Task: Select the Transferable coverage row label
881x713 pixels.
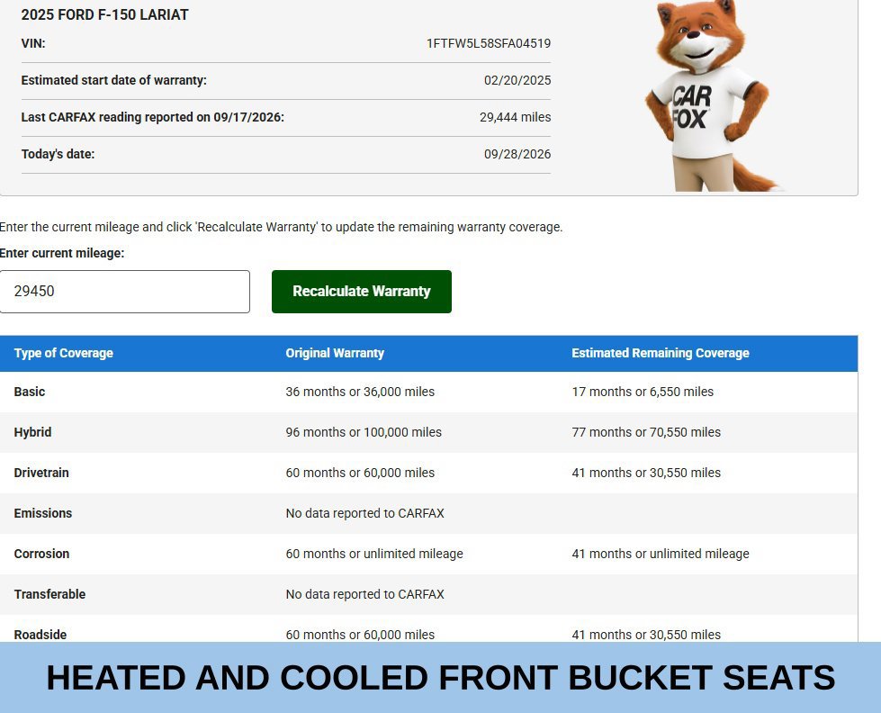Action: coord(50,594)
